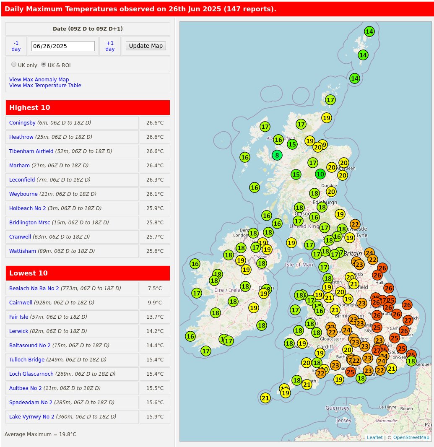This screenshot has width=434, height=447.
Task: Click the 21 marker southwest of Cornwall
Action: [265, 398]
